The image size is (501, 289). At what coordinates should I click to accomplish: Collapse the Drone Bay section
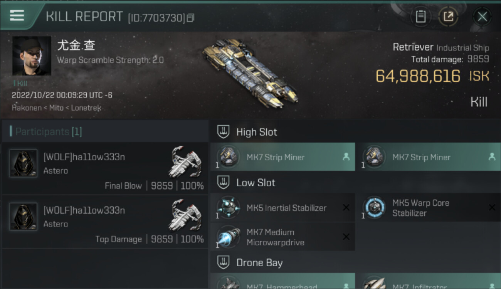tap(224, 263)
